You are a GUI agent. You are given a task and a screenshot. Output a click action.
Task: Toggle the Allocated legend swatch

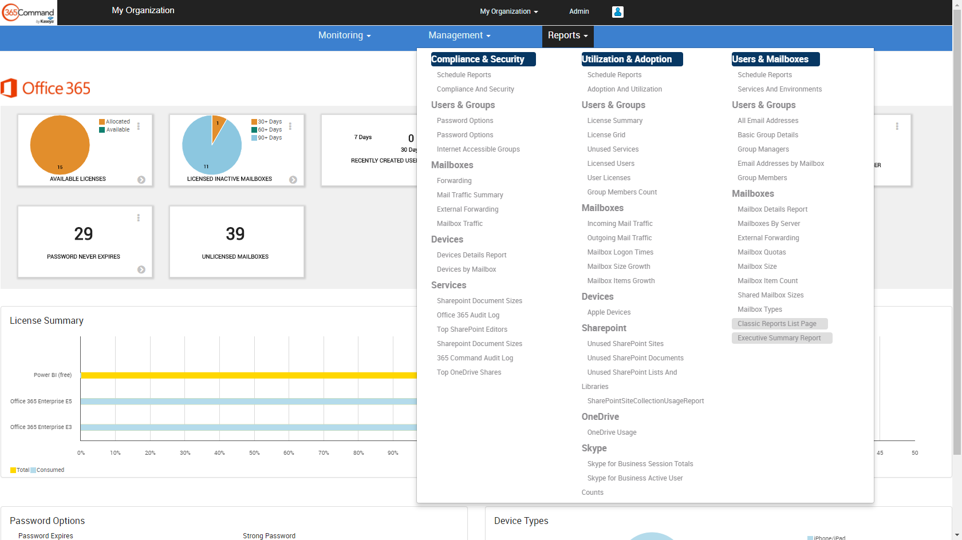tap(102, 122)
